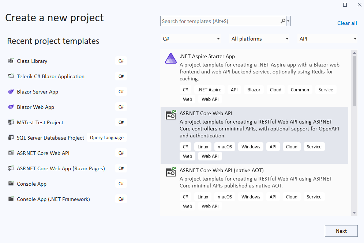Click the template list scroll down arrow
The height and width of the screenshot is (243, 364).
click(354, 213)
